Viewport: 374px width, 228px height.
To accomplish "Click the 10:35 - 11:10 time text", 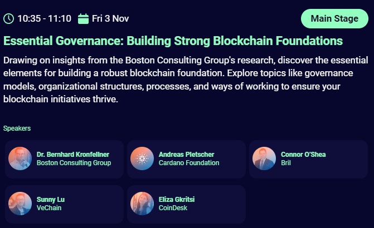I will (44, 19).
